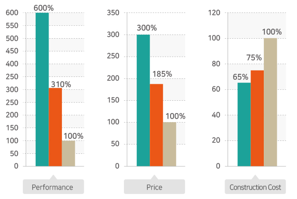
Task: Select the orange 75% Construction Cost bar
Action: [257, 118]
